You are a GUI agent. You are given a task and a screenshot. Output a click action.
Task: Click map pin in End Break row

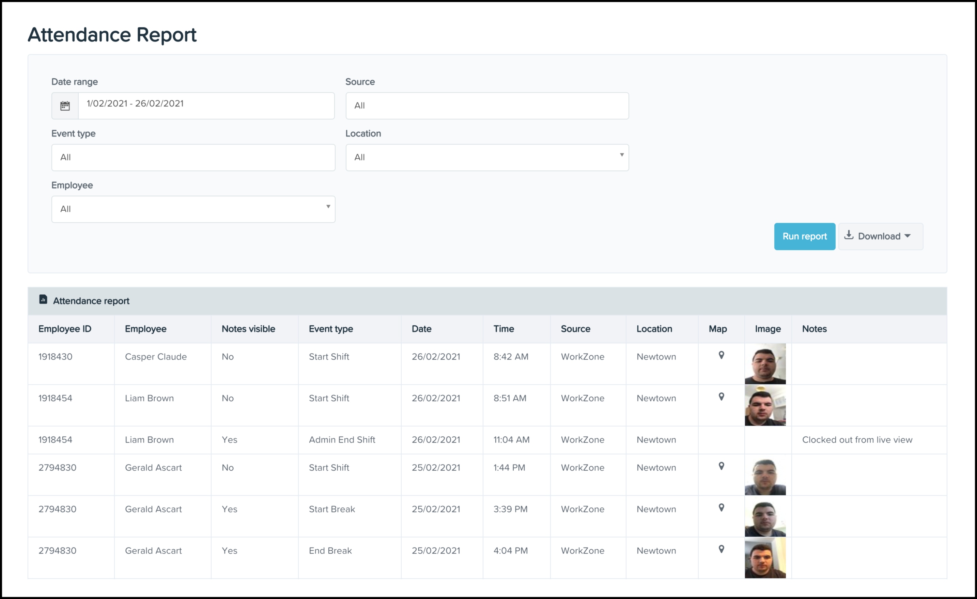click(721, 549)
